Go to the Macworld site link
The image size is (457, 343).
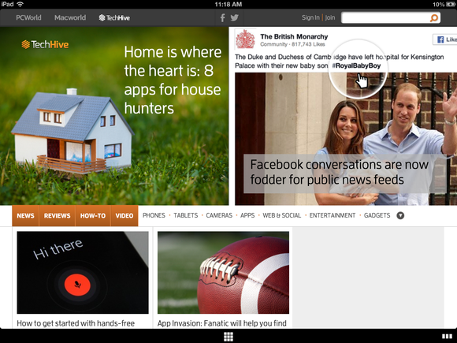[70, 18]
